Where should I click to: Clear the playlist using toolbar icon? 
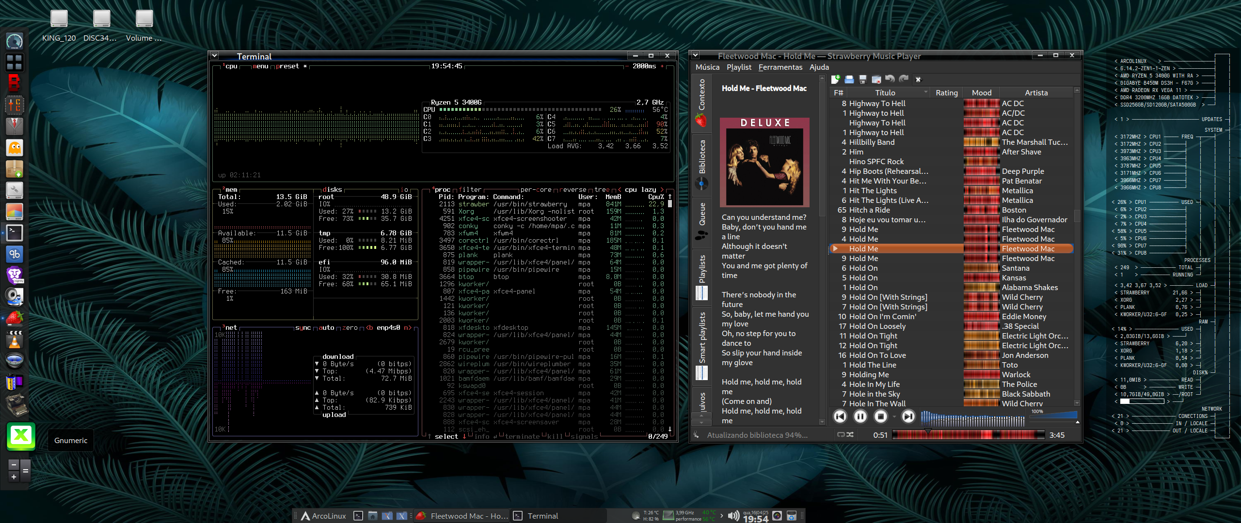coord(876,79)
